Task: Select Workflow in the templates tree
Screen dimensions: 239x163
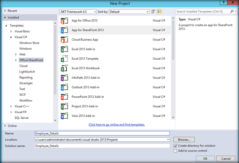Action: (x=26, y=100)
